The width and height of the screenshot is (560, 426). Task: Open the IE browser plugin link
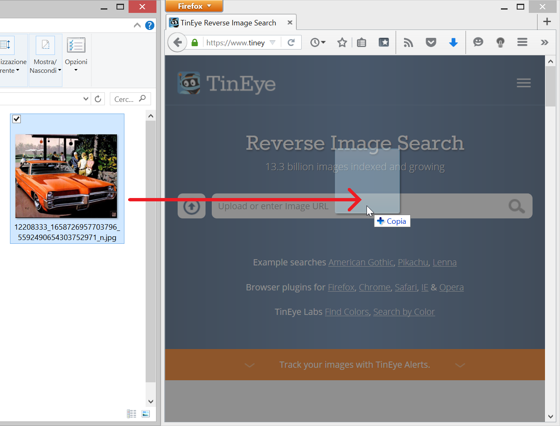point(425,287)
